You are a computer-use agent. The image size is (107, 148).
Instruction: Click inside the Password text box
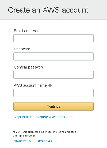pyautogui.click(x=53, y=56)
